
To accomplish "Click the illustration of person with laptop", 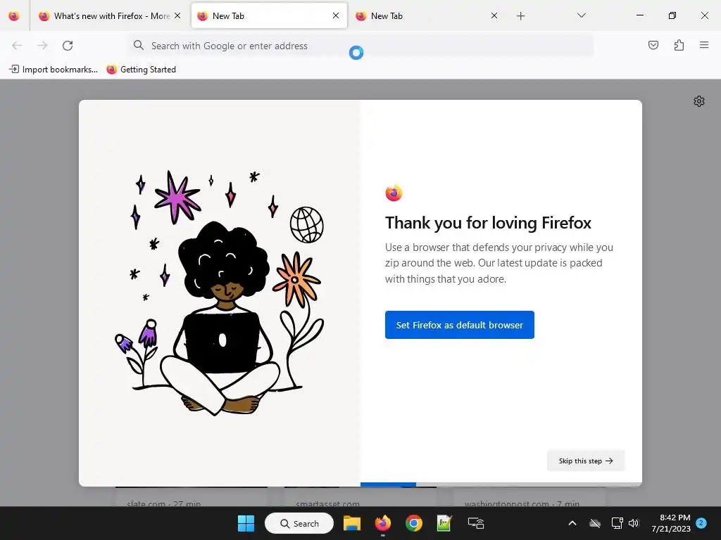I will tap(220, 292).
